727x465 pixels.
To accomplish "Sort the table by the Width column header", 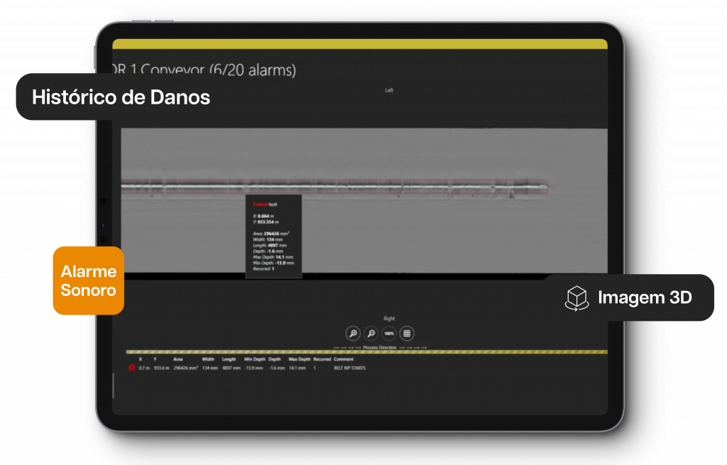I will click(208, 359).
